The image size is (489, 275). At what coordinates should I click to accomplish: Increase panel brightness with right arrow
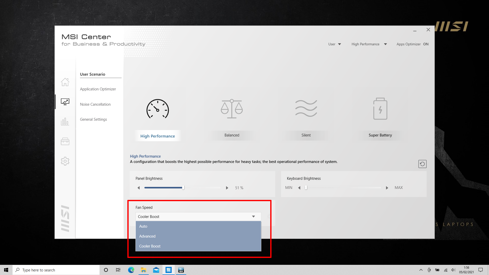(227, 188)
